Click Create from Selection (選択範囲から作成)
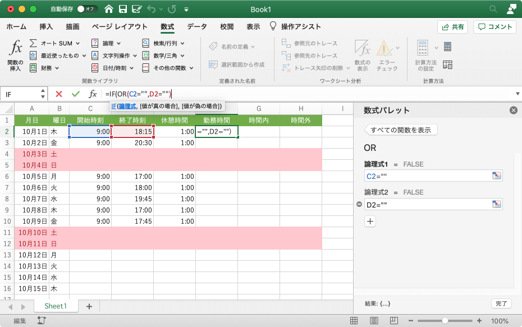Viewport: 522px width, 327px height. 237,65
